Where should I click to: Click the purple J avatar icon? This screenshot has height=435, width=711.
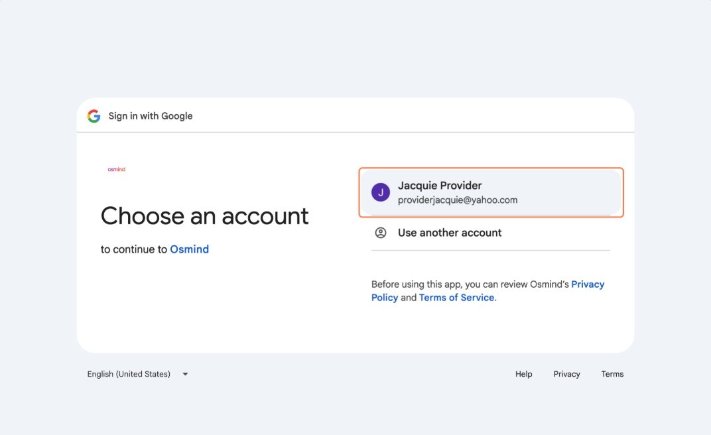(x=381, y=192)
